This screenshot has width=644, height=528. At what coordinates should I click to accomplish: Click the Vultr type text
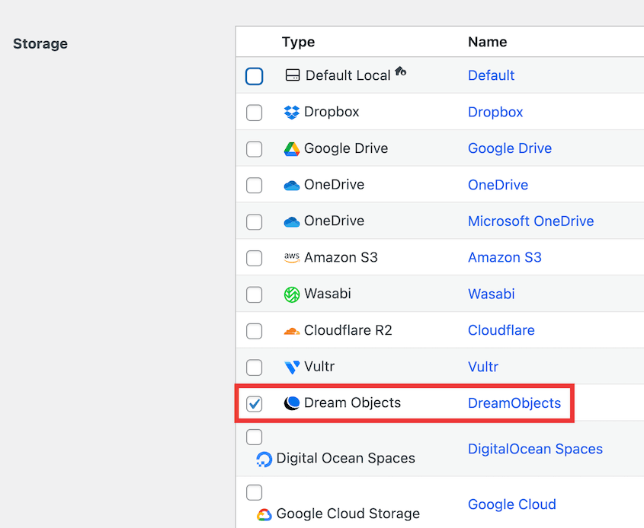tap(319, 367)
